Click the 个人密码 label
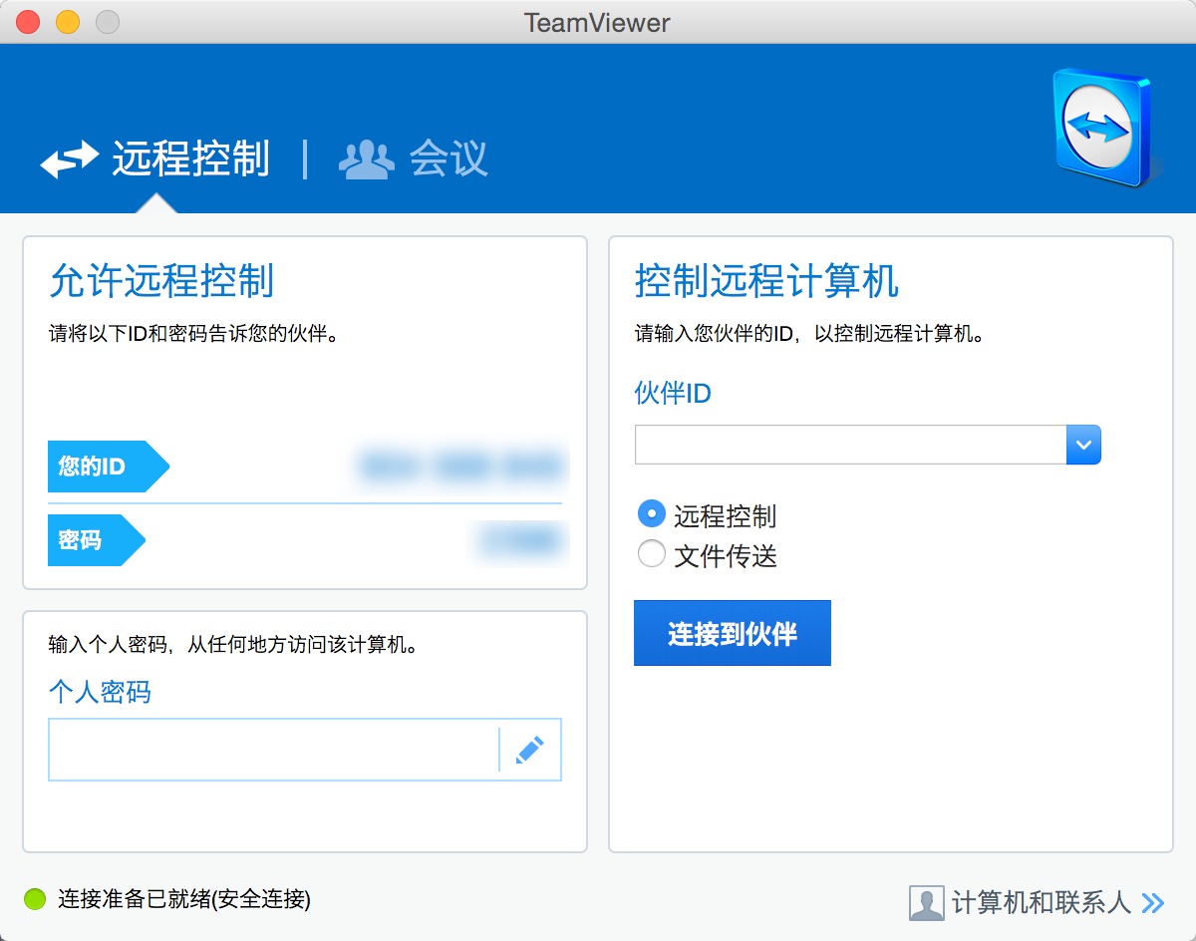The image size is (1196, 941). (x=100, y=692)
